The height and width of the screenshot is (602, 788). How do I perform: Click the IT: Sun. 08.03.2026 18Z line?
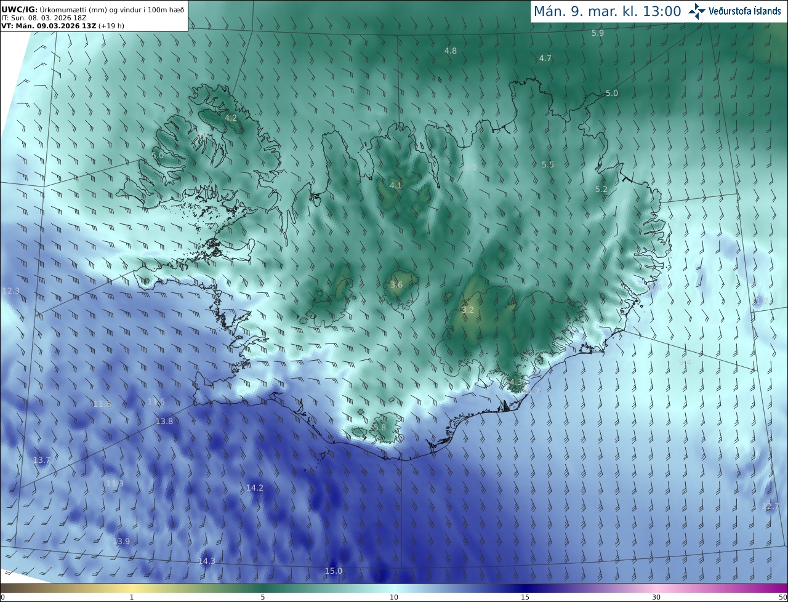tap(44, 18)
